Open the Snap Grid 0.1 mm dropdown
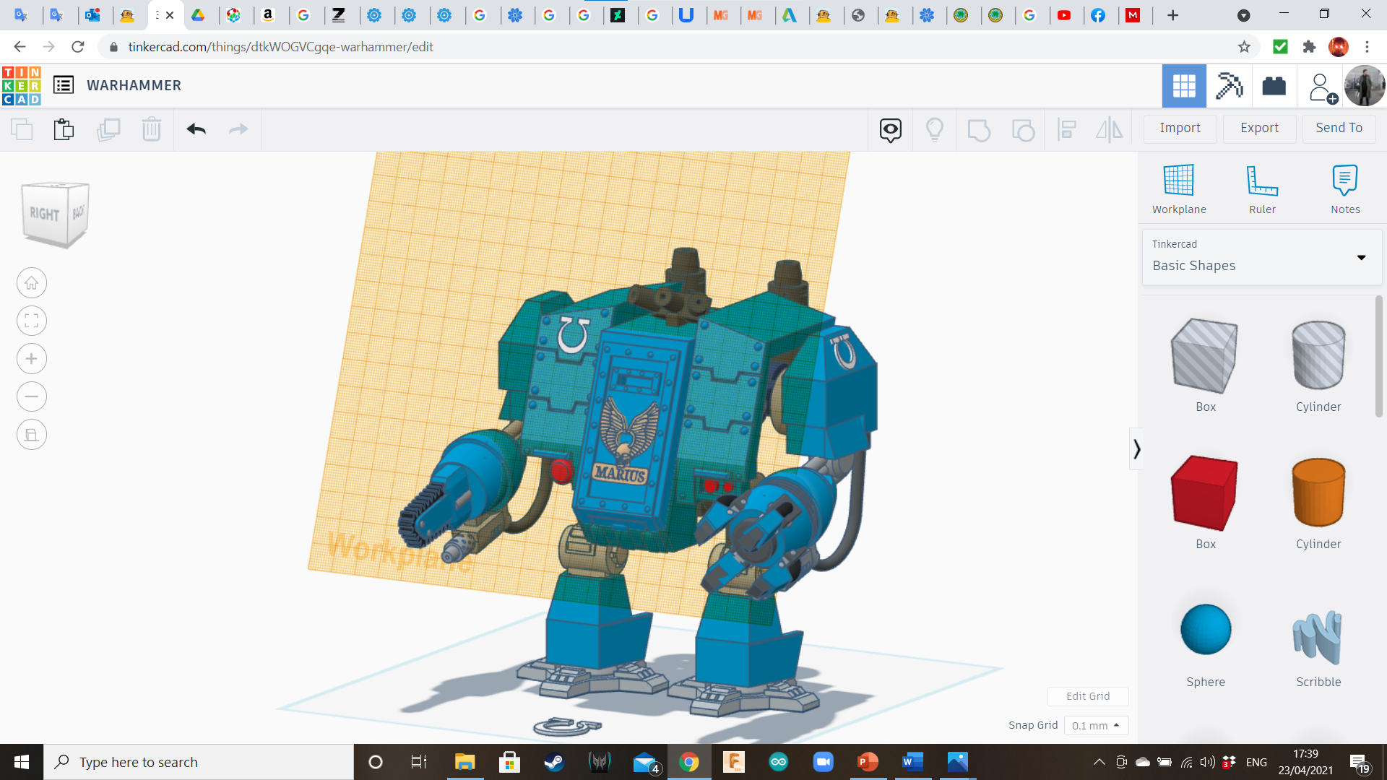 coord(1096,726)
